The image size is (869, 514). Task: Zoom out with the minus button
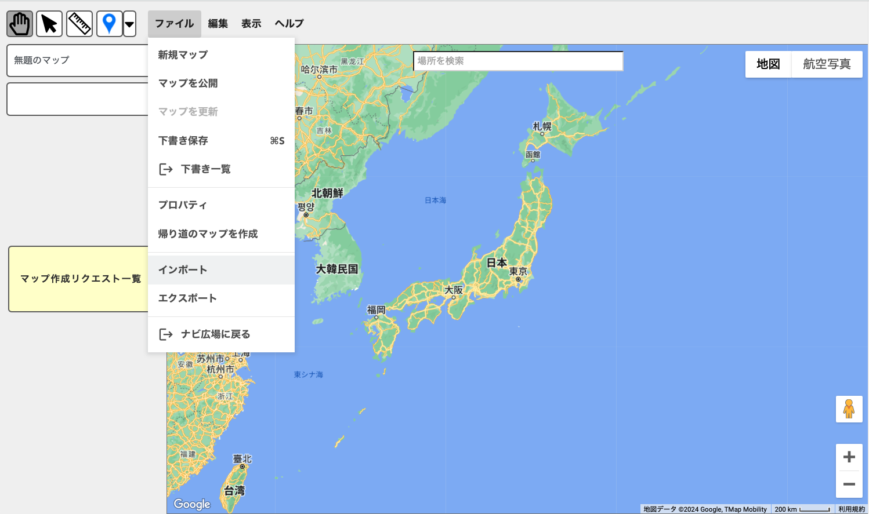pos(849,484)
